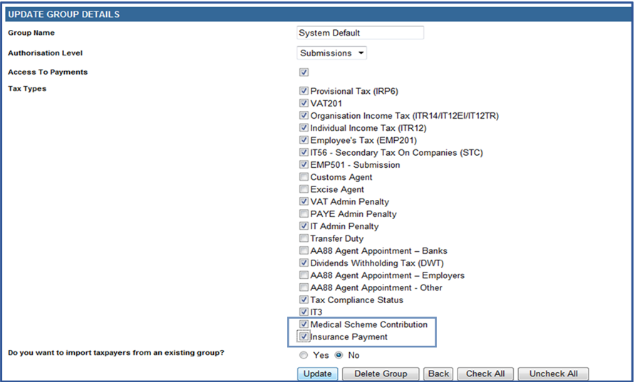Image resolution: width=635 pixels, height=382 pixels.
Task: Enable the Excise Agent checkbox
Action: coord(304,190)
